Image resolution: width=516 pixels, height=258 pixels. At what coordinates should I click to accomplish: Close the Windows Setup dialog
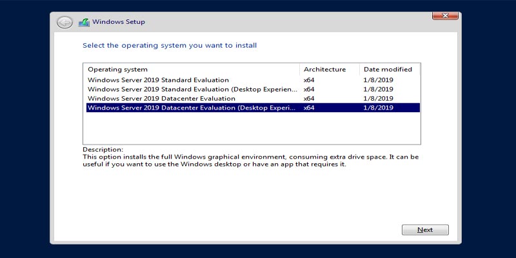click(445, 15)
